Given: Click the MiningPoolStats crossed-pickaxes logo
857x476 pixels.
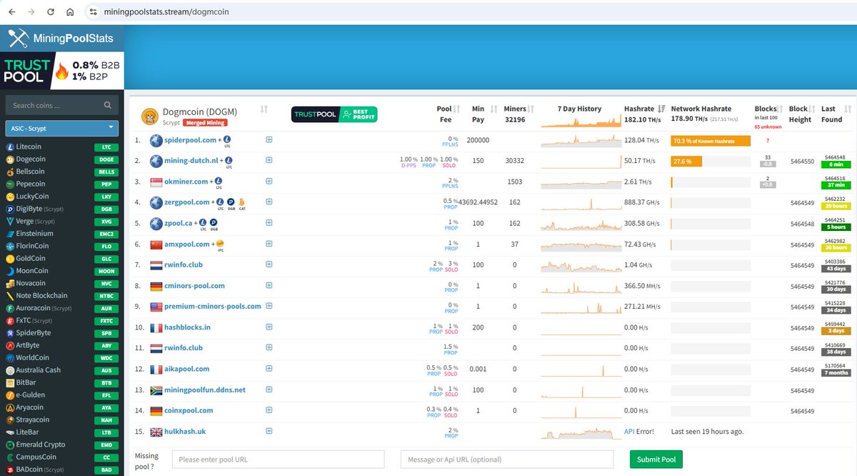Looking at the screenshot, I should point(16,38).
